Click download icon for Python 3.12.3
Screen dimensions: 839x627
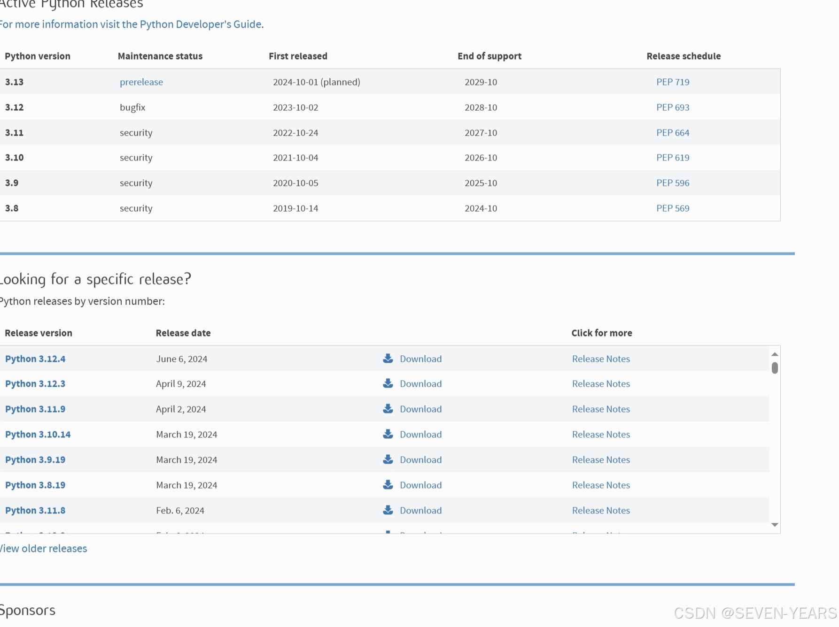click(x=388, y=383)
